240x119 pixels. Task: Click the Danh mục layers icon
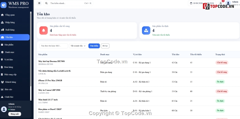pyautogui.click(x=2, y=52)
